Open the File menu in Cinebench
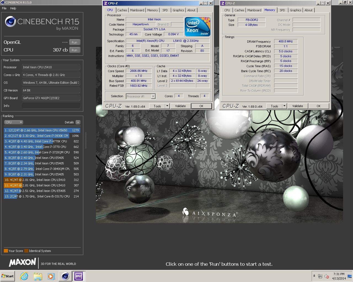353x282 pixels. click(x=4, y=8)
